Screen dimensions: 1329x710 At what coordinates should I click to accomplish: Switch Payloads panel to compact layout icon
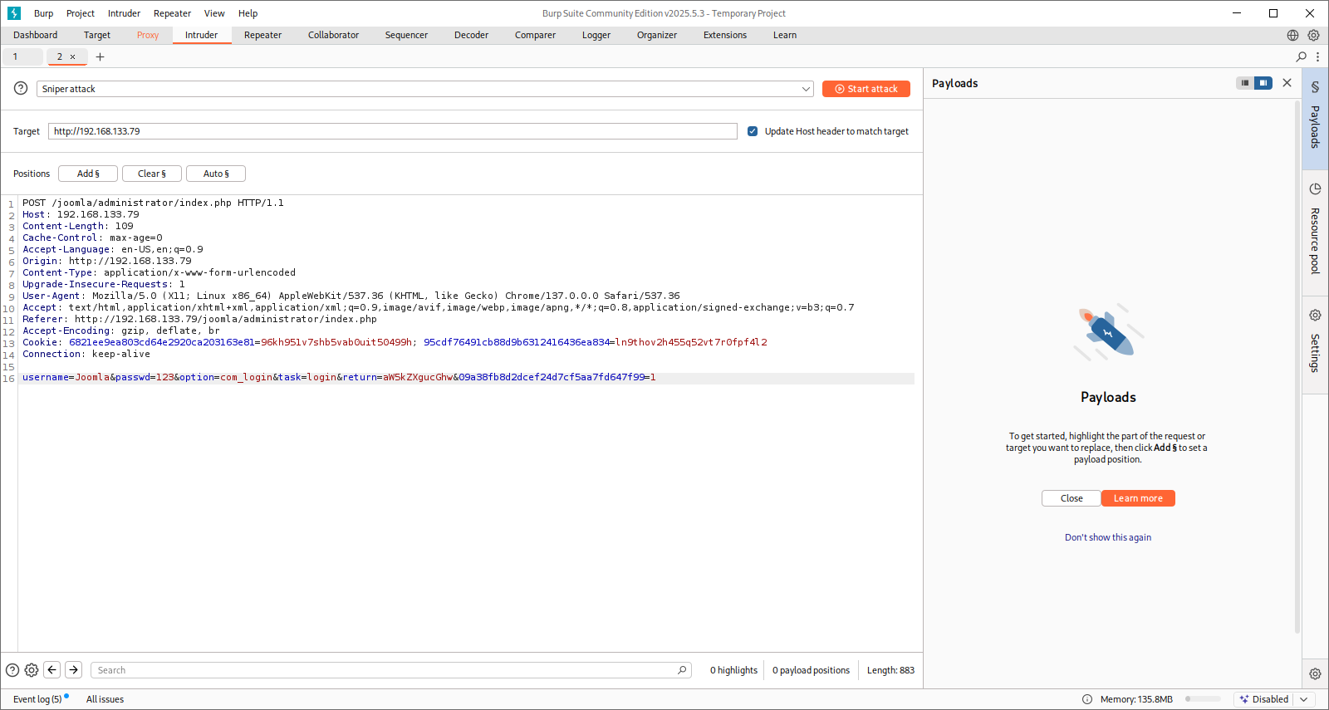tap(1244, 83)
